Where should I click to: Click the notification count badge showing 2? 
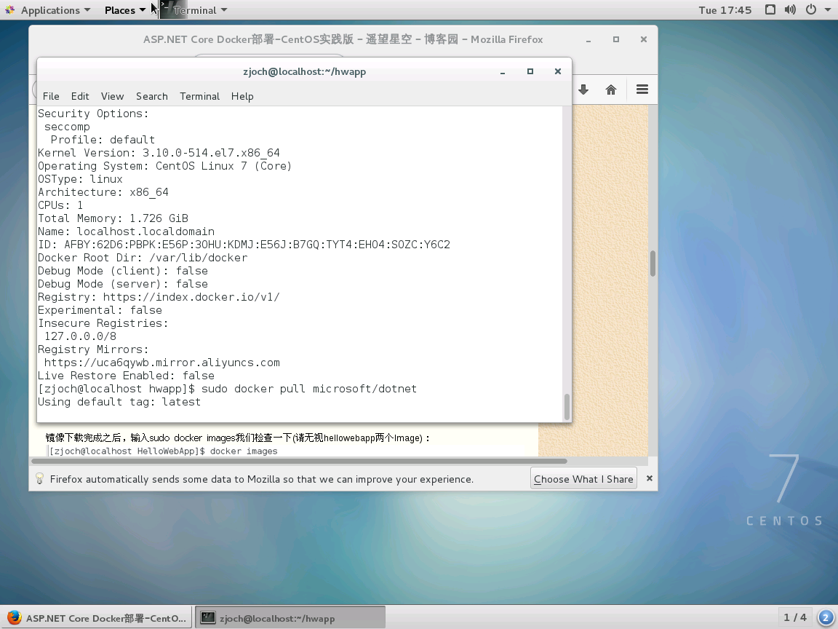pos(825,618)
